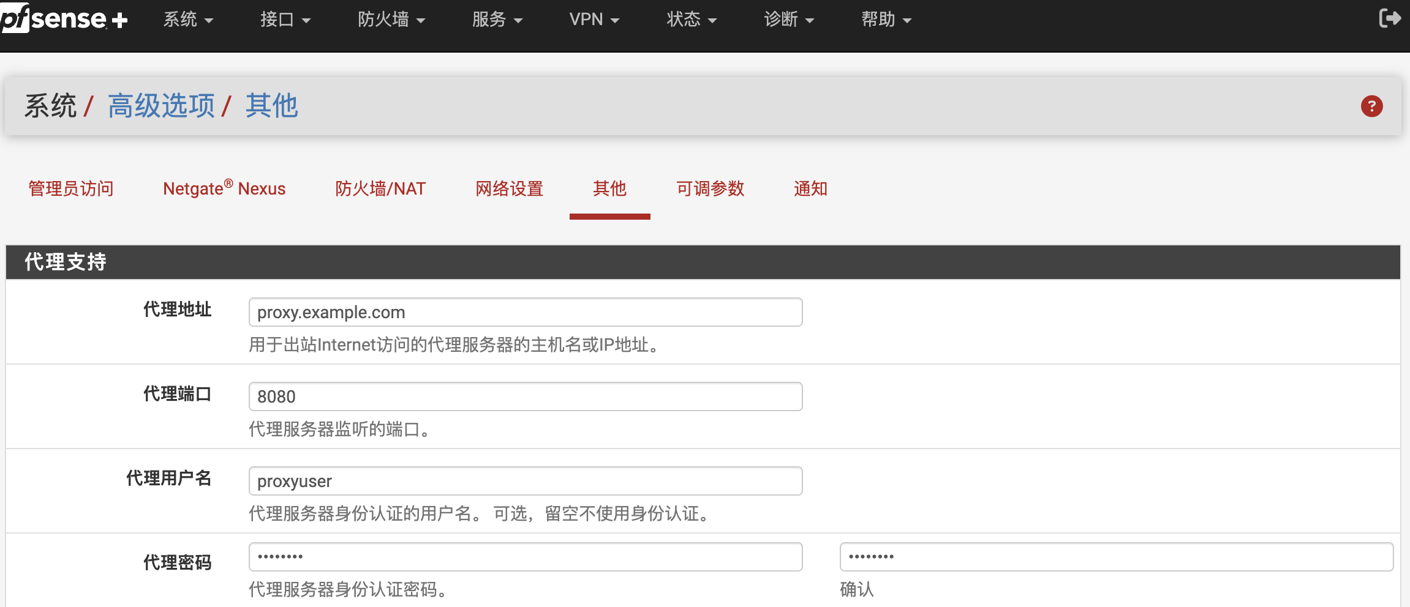Click the pfSense Plus logo
Image resolution: width=1410 pixels, height=607 pixels.
(x=64, y=18)
